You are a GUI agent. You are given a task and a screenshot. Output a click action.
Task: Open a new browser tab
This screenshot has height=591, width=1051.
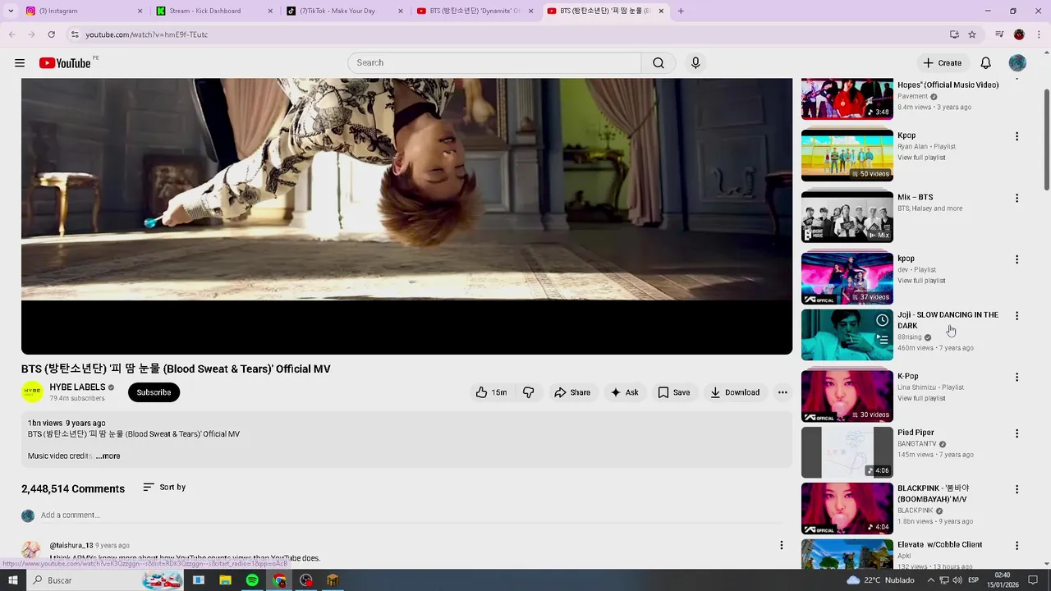click(681, 11)
